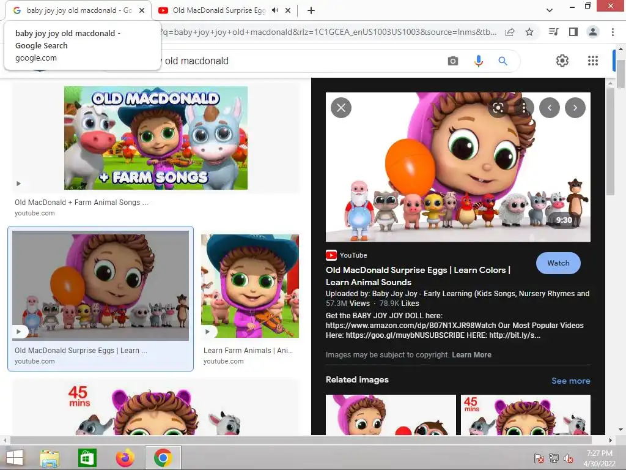
Task: Open the Action Center flag icon
Action: pyautogui.click(x=539, y=458)
